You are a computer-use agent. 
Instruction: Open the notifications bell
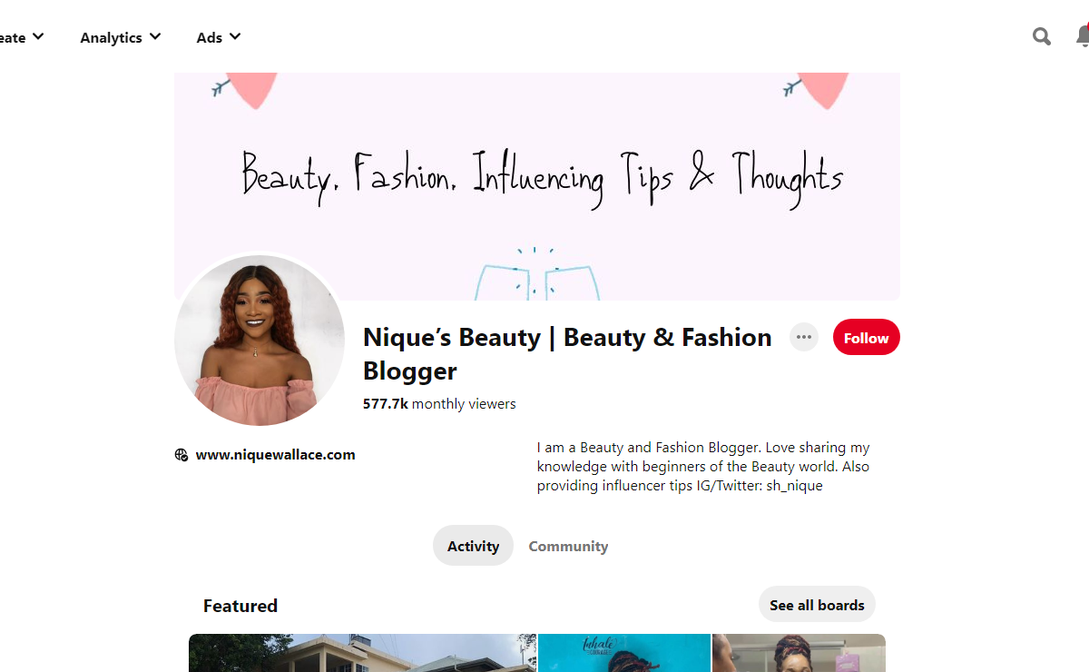pyautogui.click(x=1082, y=36)
